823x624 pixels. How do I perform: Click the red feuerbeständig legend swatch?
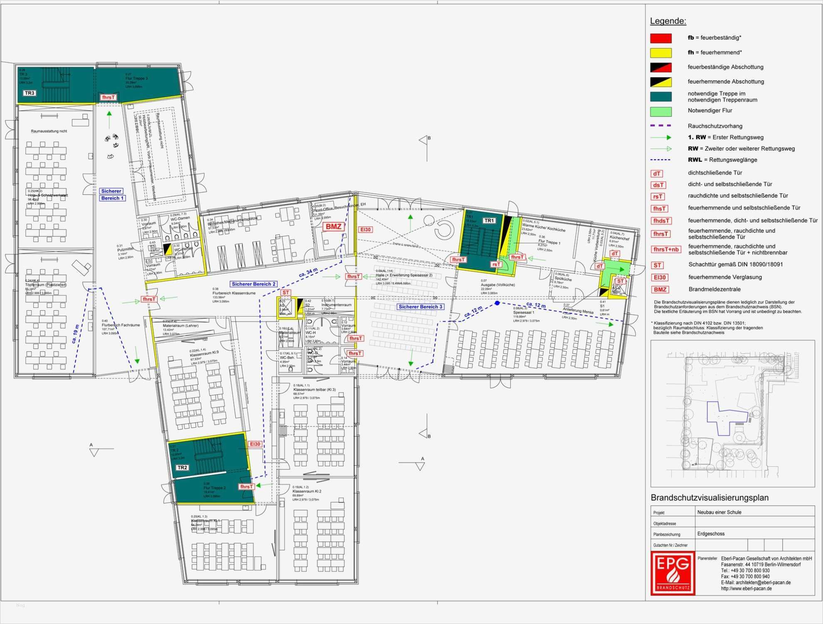pyautogui.click(x=660, y=38)
